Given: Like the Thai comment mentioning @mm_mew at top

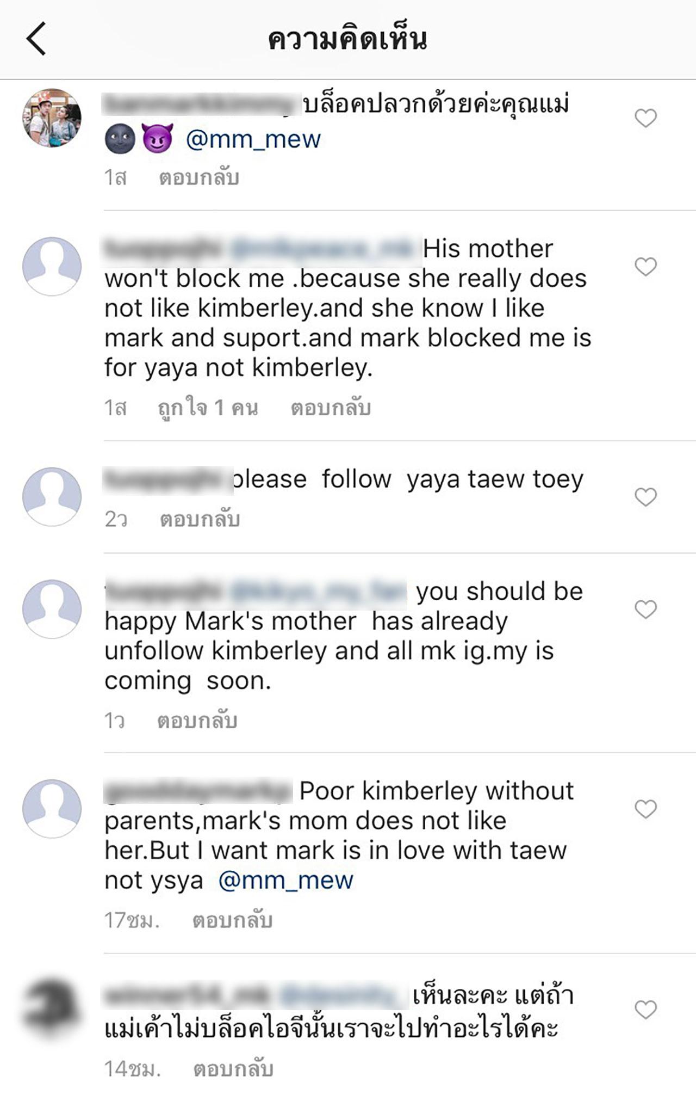Looking at the screenshot, I should (x=645, y=118).
